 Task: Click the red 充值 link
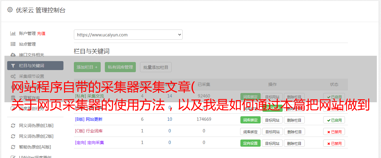41,33
